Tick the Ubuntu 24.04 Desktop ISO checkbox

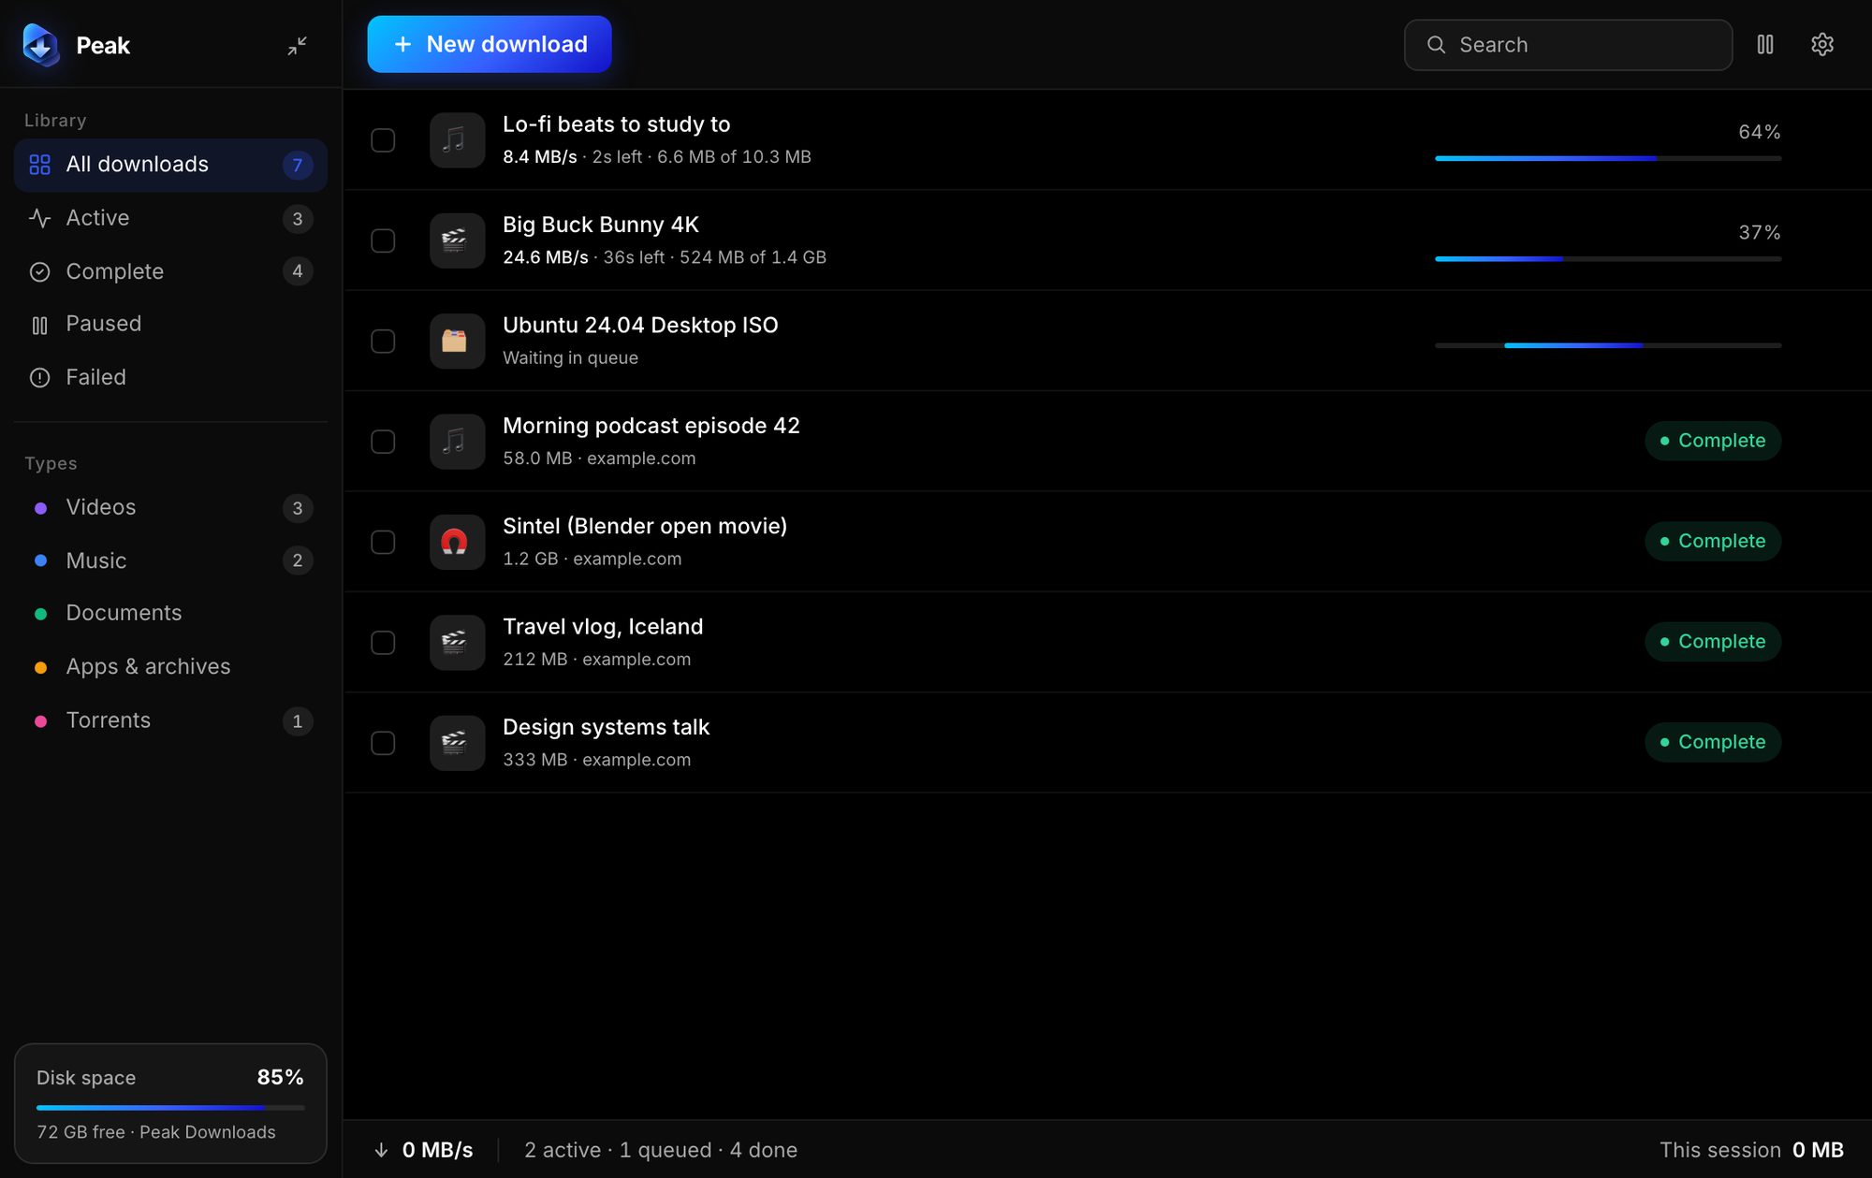pyautogui.click(x=383, y=341)
